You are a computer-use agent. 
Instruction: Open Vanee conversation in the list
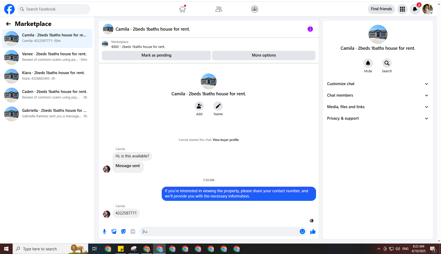point(47,57)
